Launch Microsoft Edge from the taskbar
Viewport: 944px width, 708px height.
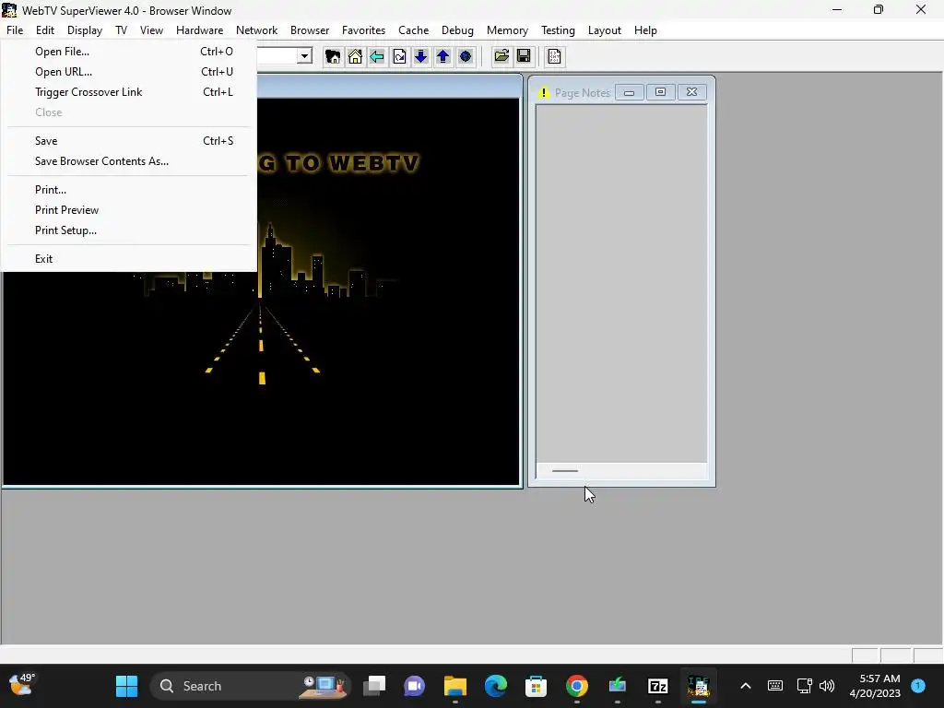(x=495, y=686)
